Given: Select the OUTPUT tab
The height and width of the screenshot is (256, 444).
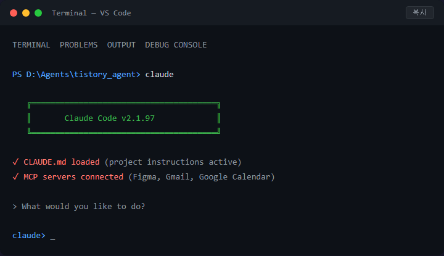Looking at the screenshot, I should tap(121, 45).
